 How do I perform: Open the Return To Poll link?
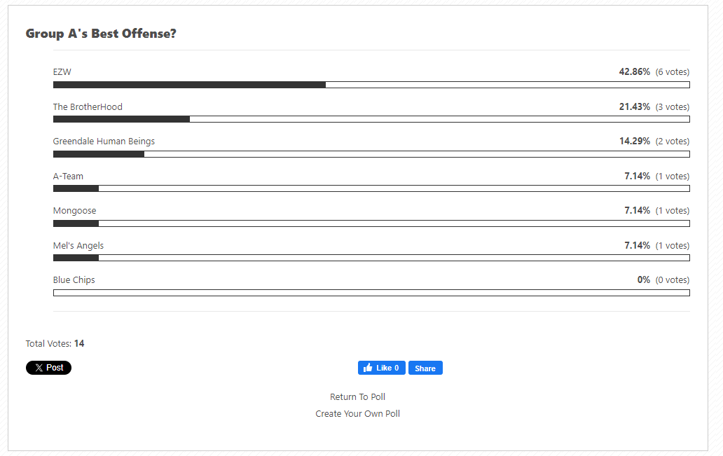coord(357,396)
